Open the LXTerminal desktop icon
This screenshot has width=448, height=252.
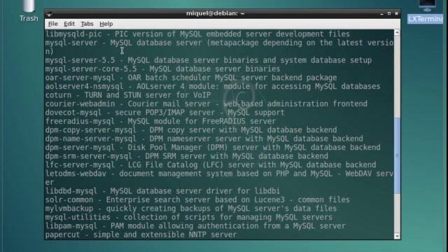[x=426, y=12]
